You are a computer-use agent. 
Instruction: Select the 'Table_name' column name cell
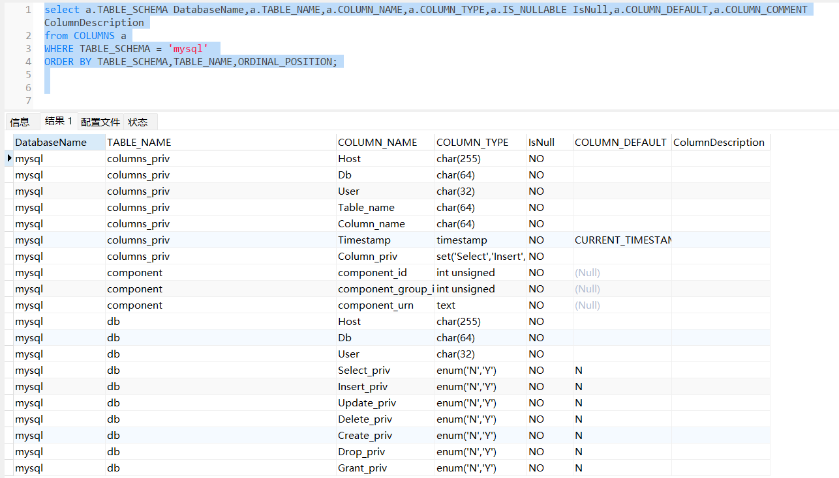(x=386, y=207)
